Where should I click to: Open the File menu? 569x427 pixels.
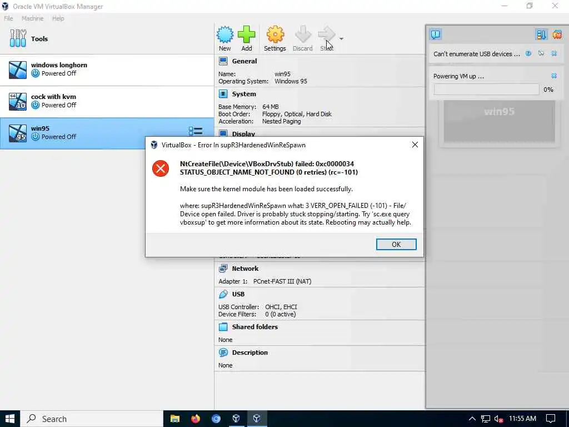coord(8,18)
